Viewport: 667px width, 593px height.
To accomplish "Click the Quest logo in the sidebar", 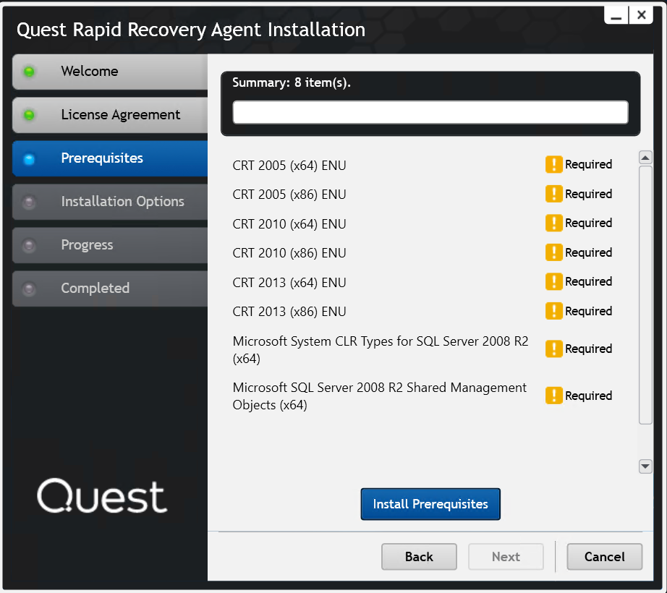I will [x=101, y=496].
